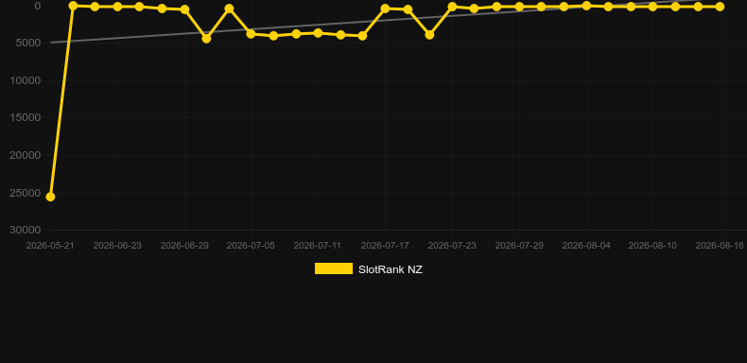Select the lowest data point near 25000
The image size is (747, 363).
click(x=50, y=197)
